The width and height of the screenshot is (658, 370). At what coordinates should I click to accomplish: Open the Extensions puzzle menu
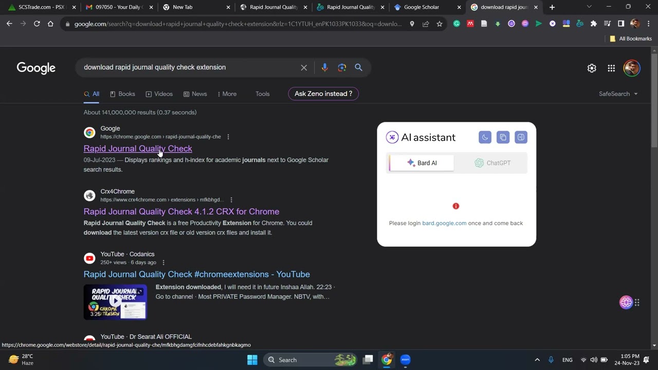click(594, 24)
